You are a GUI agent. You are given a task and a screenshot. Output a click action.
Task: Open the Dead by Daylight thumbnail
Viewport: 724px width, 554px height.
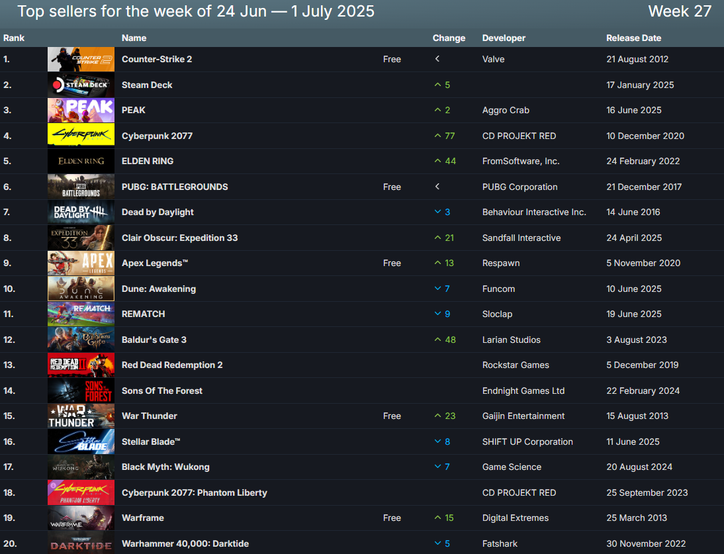tap(81, 212)
